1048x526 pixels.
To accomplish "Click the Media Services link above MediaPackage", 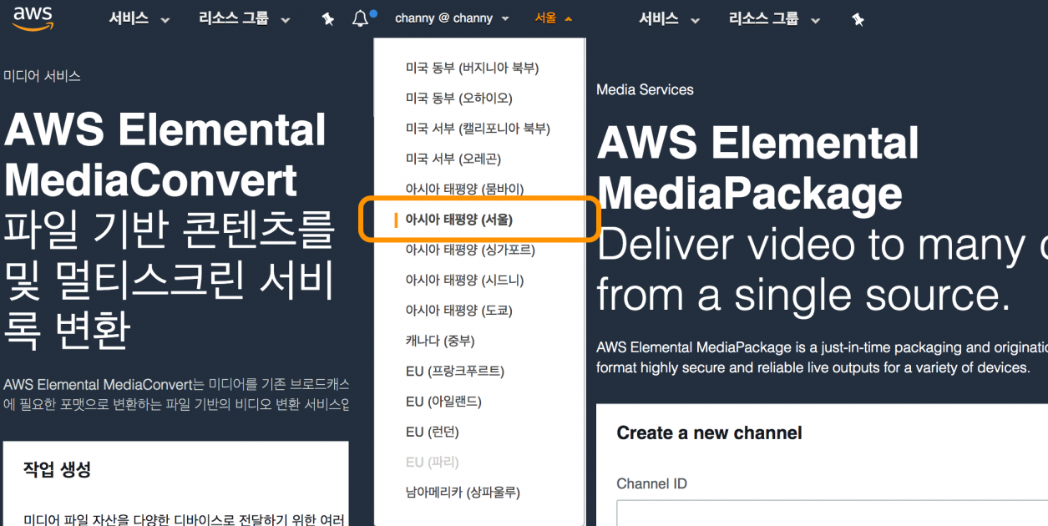I will pyautogui.click(x=644, y=89).
